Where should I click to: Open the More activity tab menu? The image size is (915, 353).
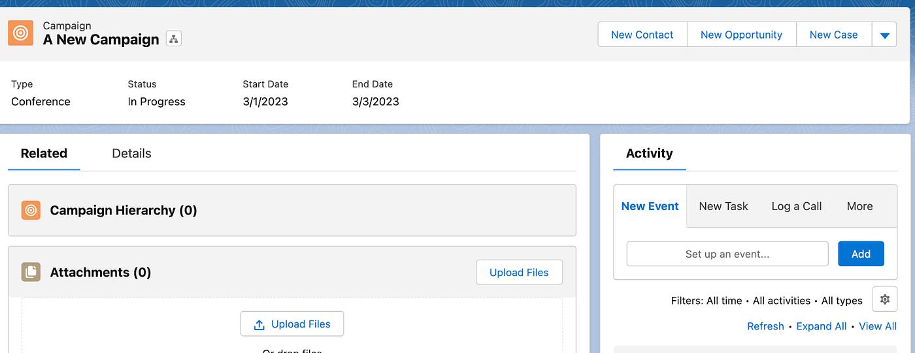tap(859, 206)
